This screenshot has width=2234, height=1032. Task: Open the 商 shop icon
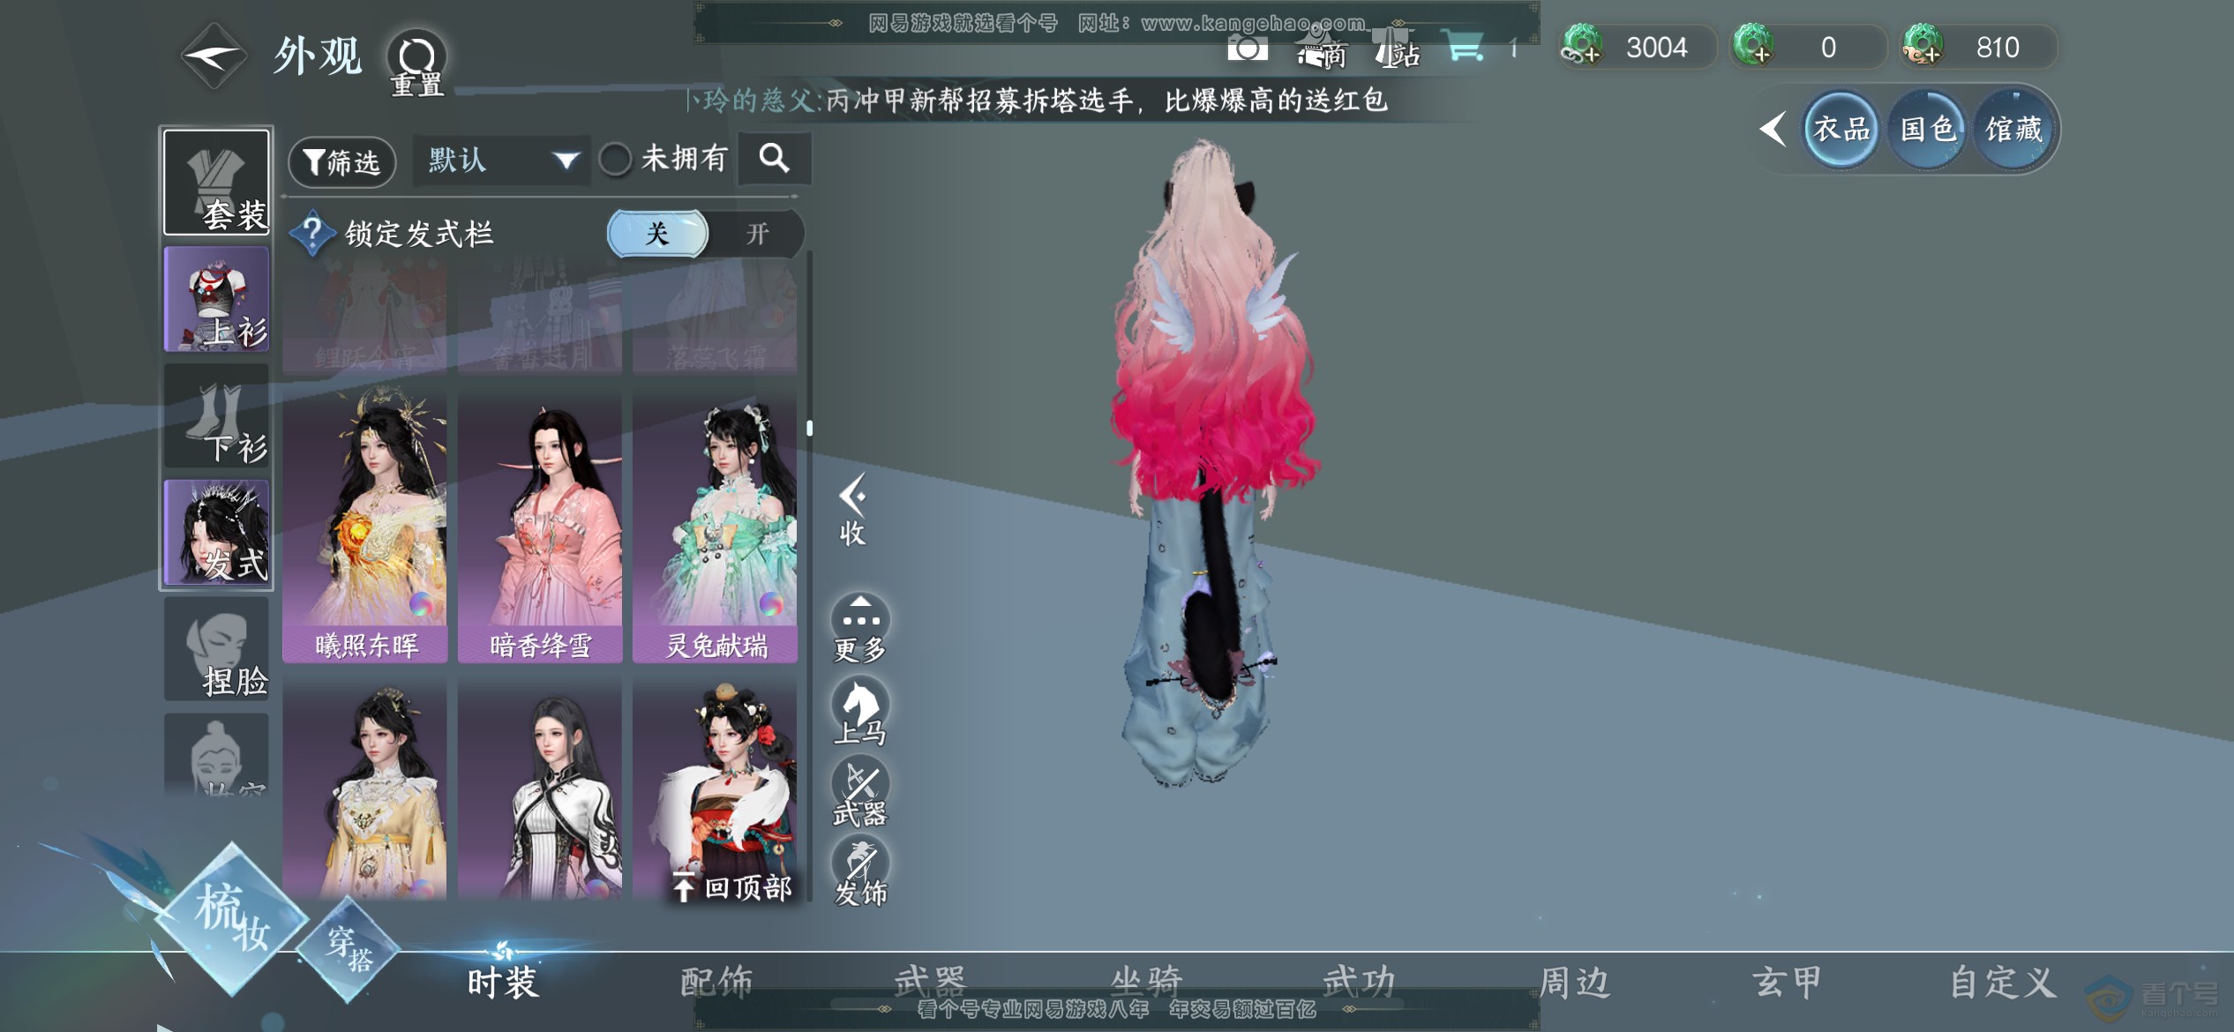[1322, 49]
